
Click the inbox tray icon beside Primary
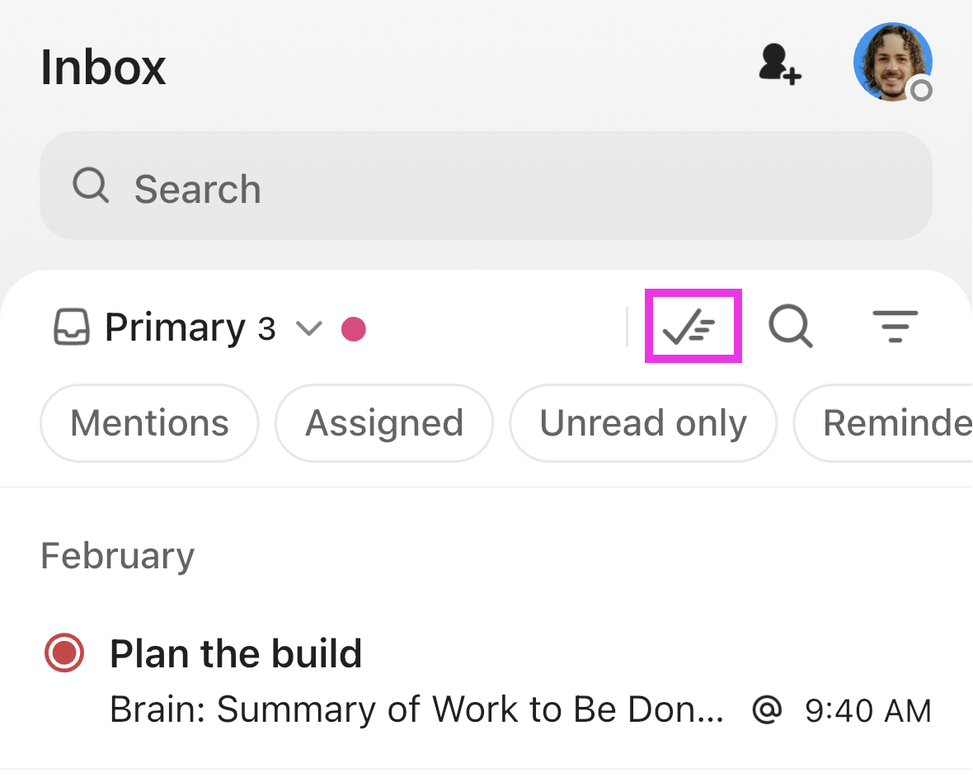(72, 327)
